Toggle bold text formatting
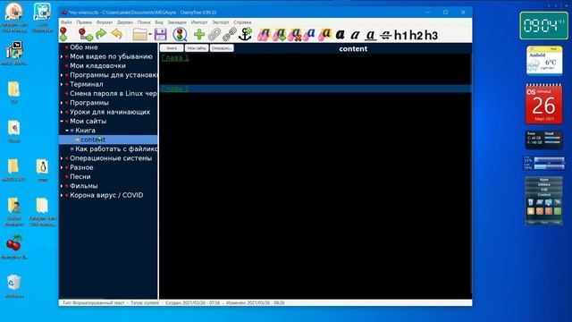The height and width of the screenshot is (322, 572). tap(340, 35)
